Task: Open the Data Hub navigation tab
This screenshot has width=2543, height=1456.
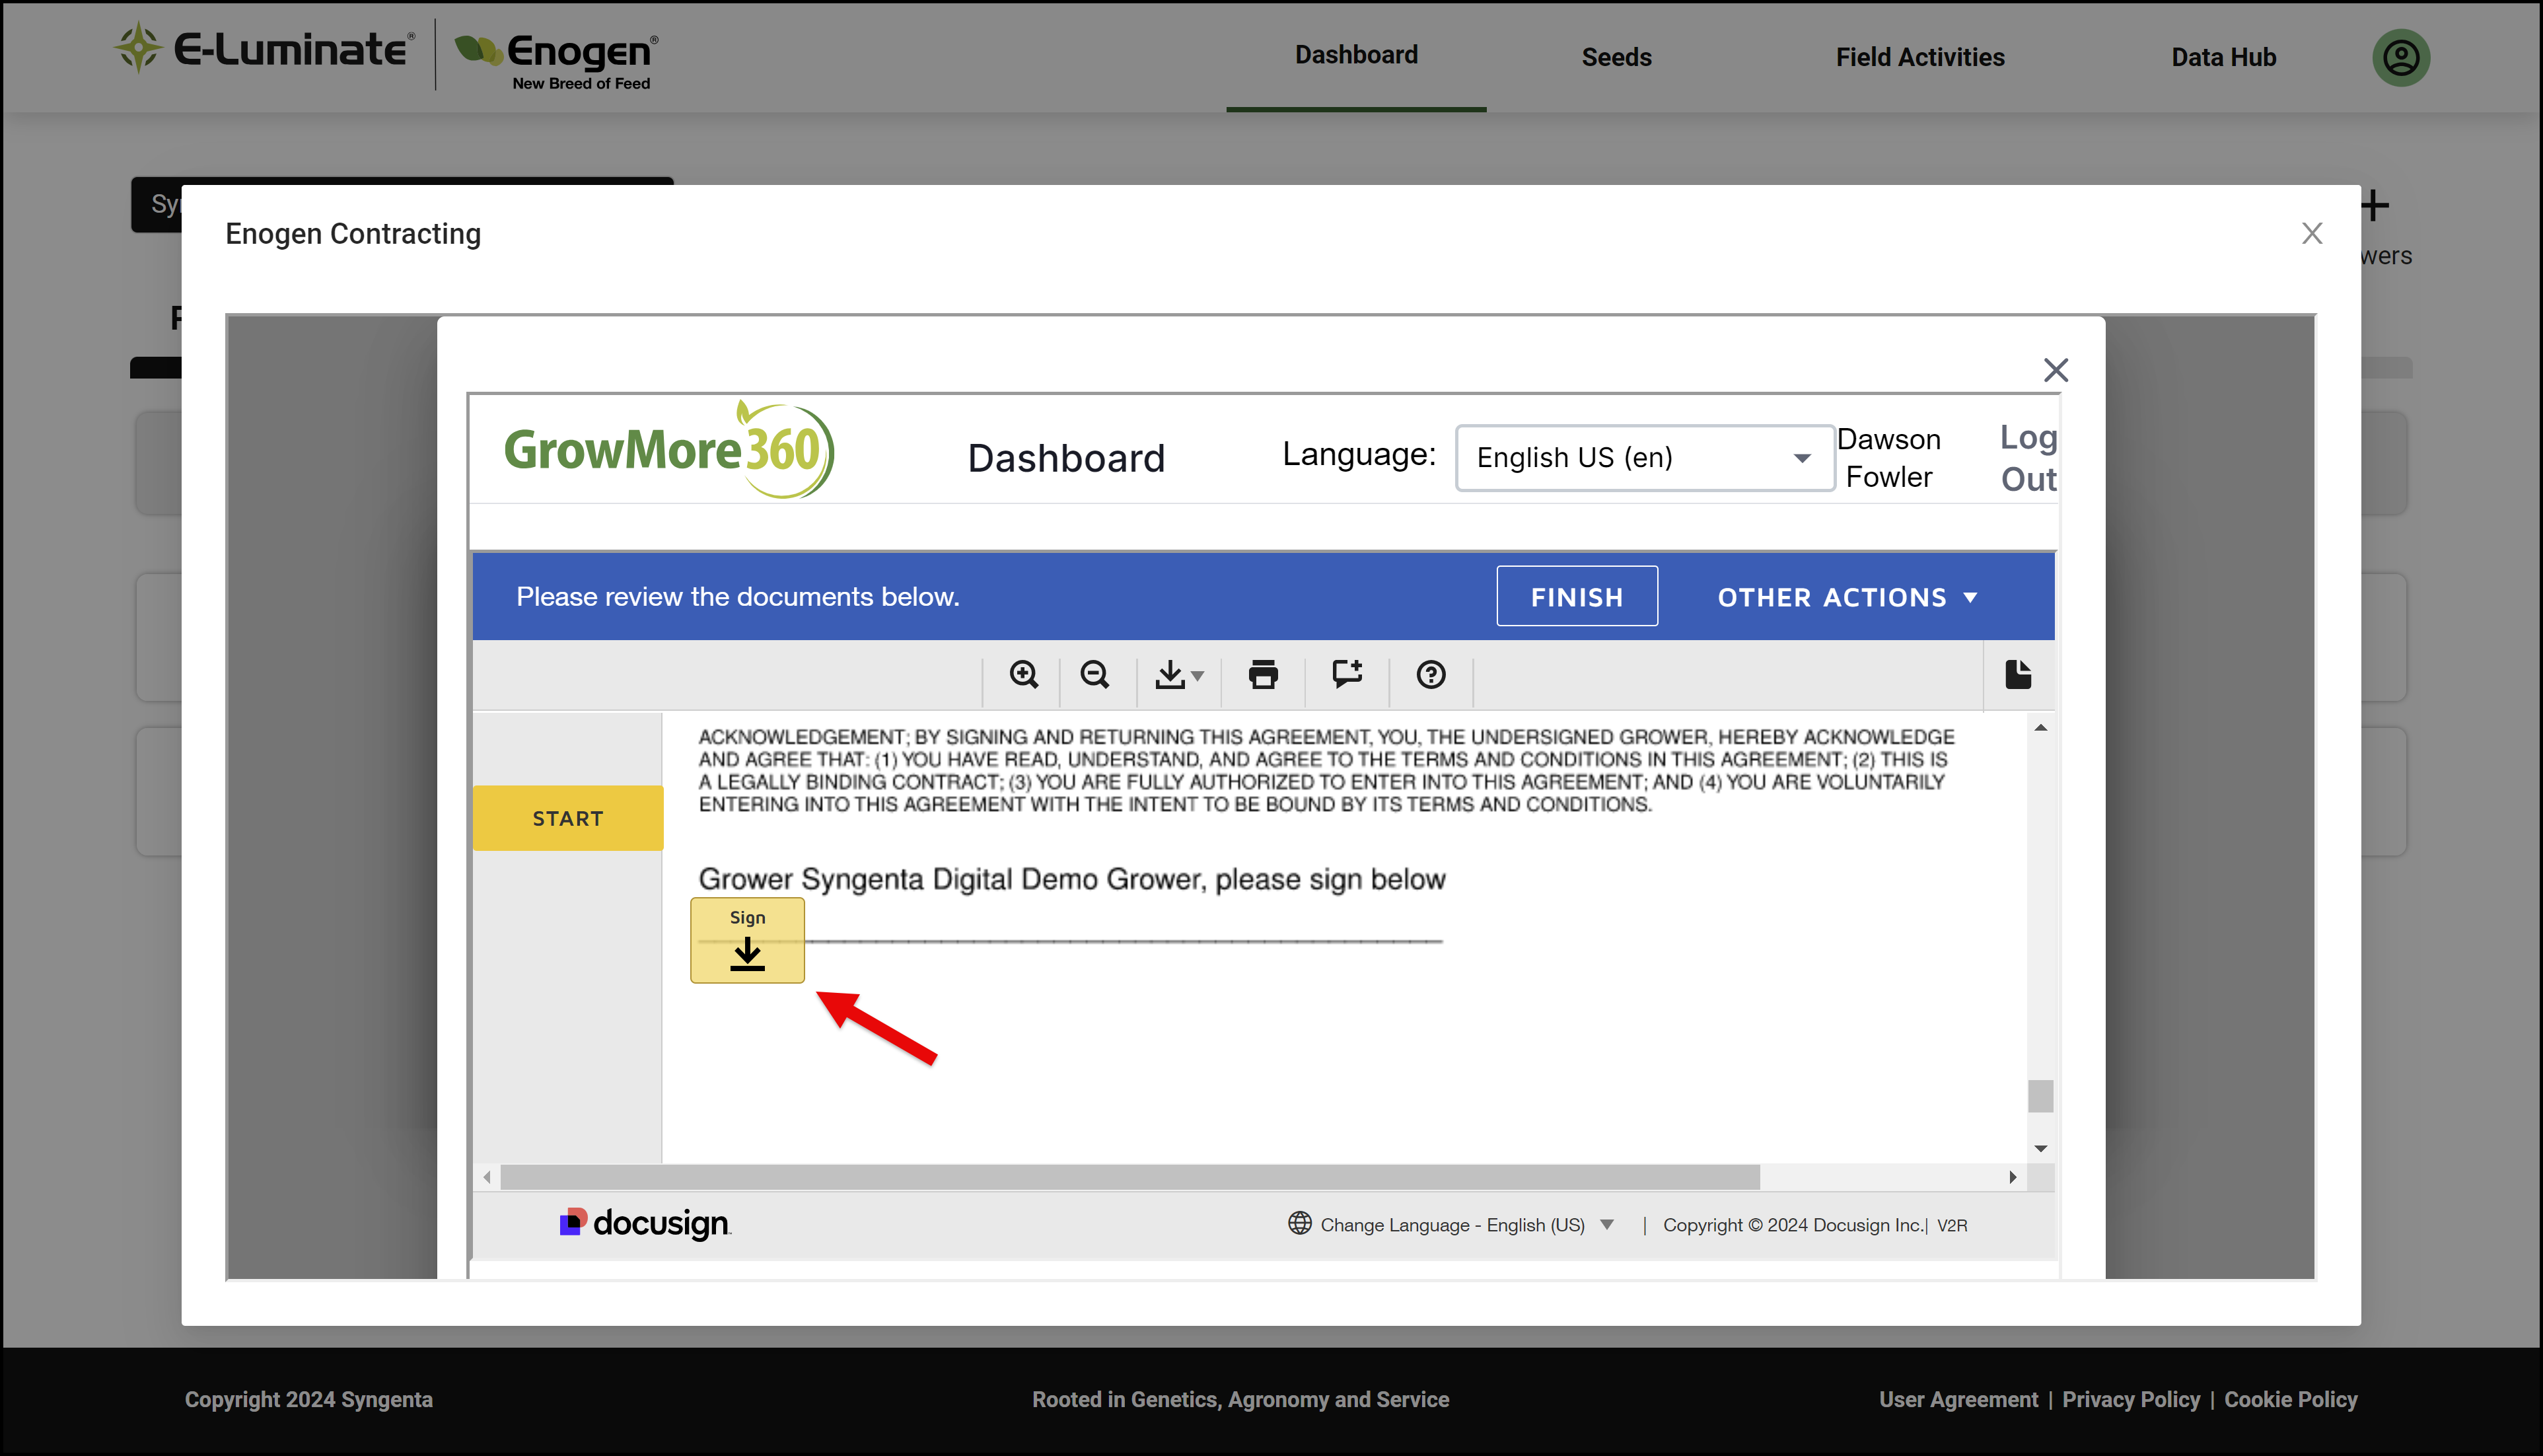Action: 2223,57
